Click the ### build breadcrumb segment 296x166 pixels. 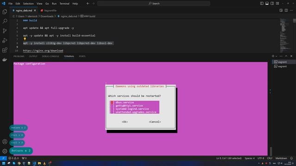(x=88, y=16)
